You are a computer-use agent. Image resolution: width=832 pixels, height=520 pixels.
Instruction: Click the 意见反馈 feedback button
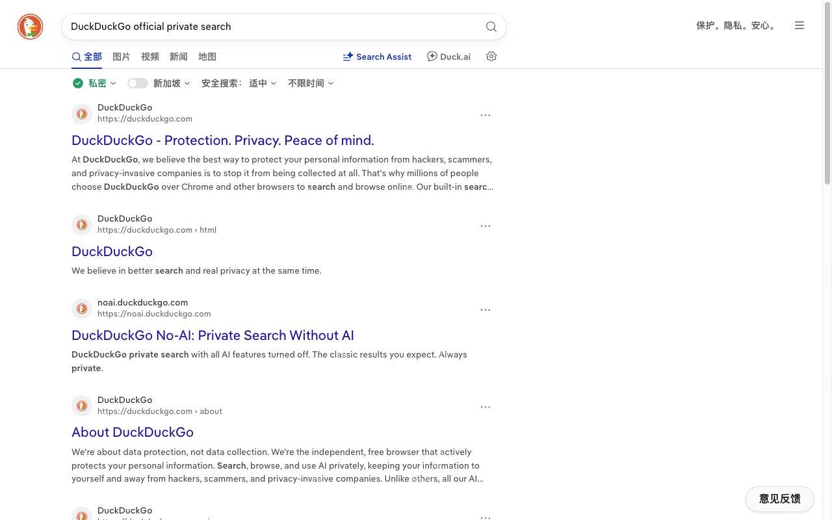[x=779, y=499]
